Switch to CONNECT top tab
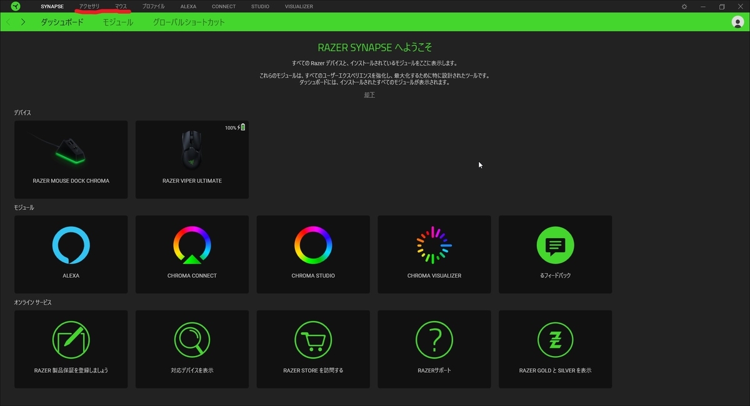The image size is (750, 406). click(224, 6)
